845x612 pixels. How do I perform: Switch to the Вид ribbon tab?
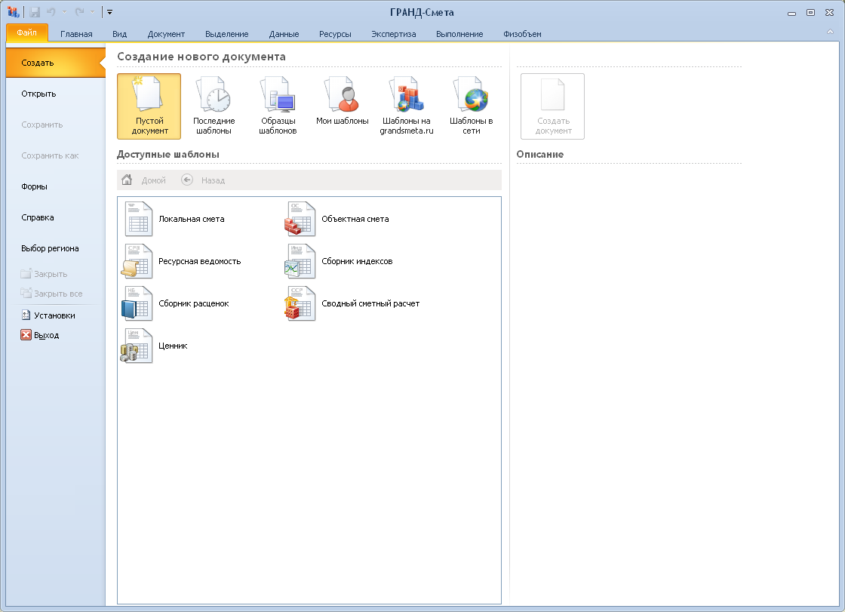[120, 34]
